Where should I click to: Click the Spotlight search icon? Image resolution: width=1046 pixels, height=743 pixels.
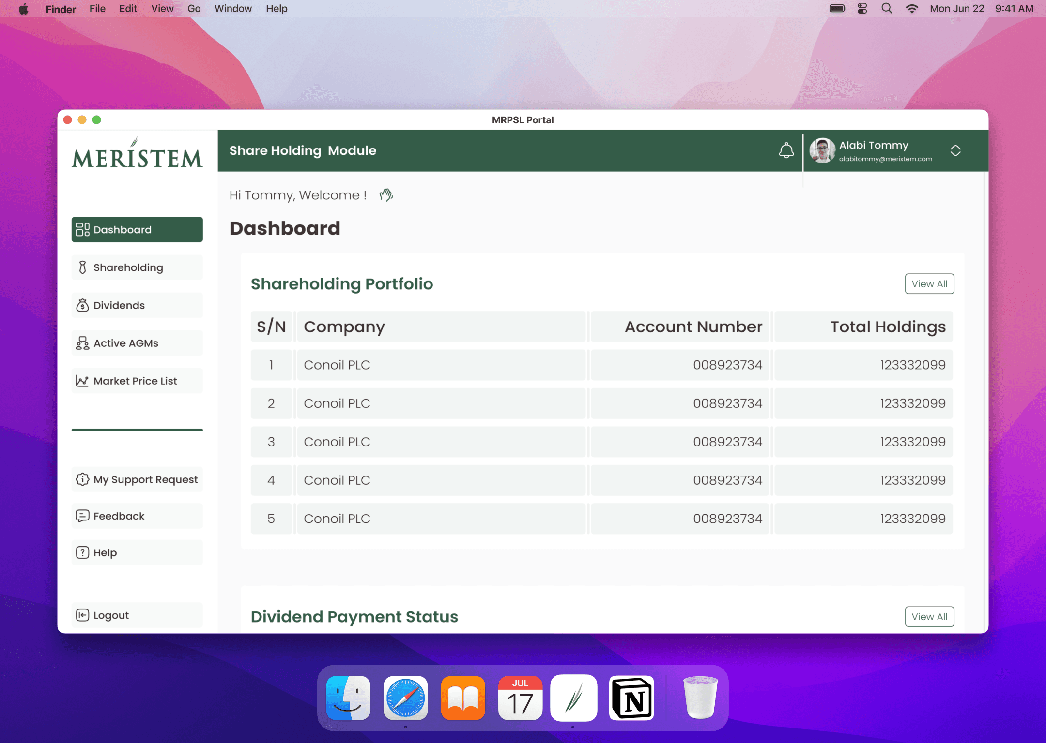887,9
